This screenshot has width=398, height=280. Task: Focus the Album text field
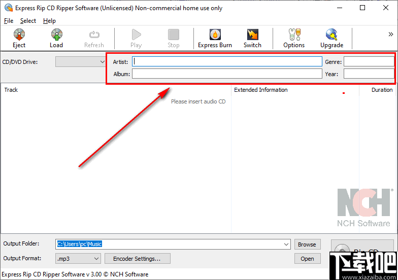point(227,74)
